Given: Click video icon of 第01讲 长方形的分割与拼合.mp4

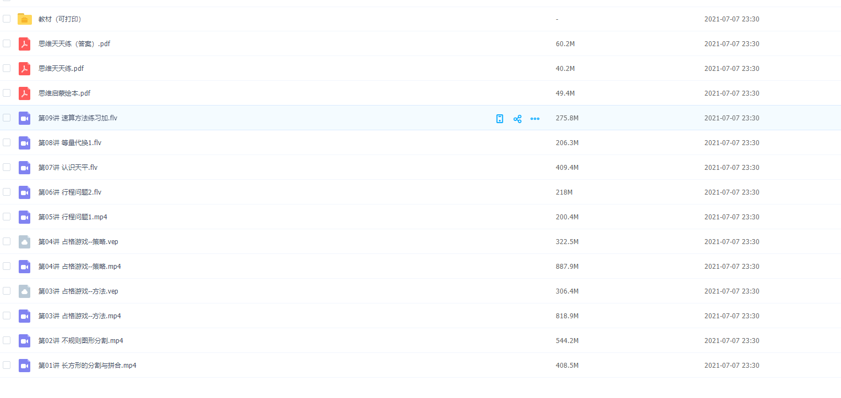Looking at the screenshot, I should 24,366.
